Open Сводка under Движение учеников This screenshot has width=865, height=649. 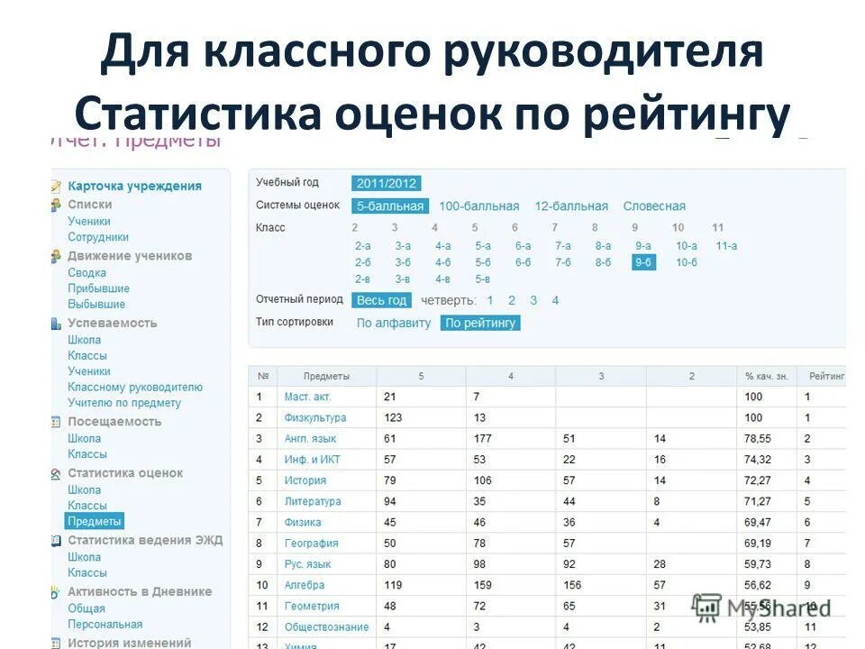tap(87, 272)
